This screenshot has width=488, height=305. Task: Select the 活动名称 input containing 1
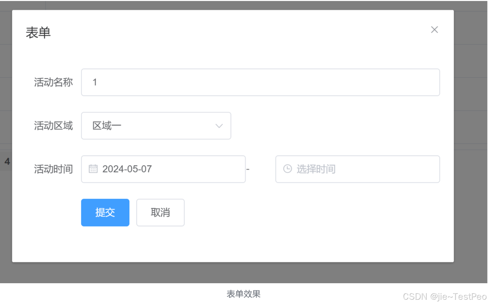tap(260, 82)
